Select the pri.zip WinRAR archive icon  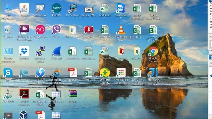(73, 94)
